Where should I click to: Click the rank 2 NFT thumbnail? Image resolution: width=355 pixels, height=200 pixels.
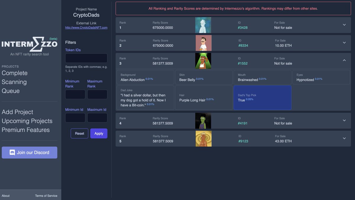click(204, 43)
